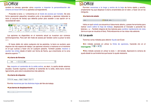The height and width of the screenshot is (106, 151).
Task: Click the Buscar y seleccionar binoculars icon
Action: [x=64, y=28]
